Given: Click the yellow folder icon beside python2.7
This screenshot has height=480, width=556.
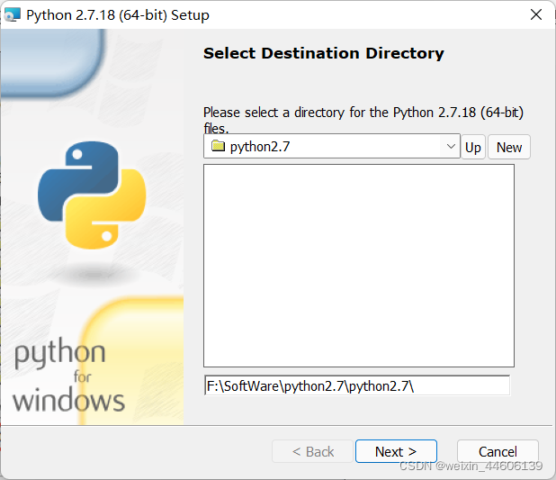Looking at the screenshot, I should (218, 146).
